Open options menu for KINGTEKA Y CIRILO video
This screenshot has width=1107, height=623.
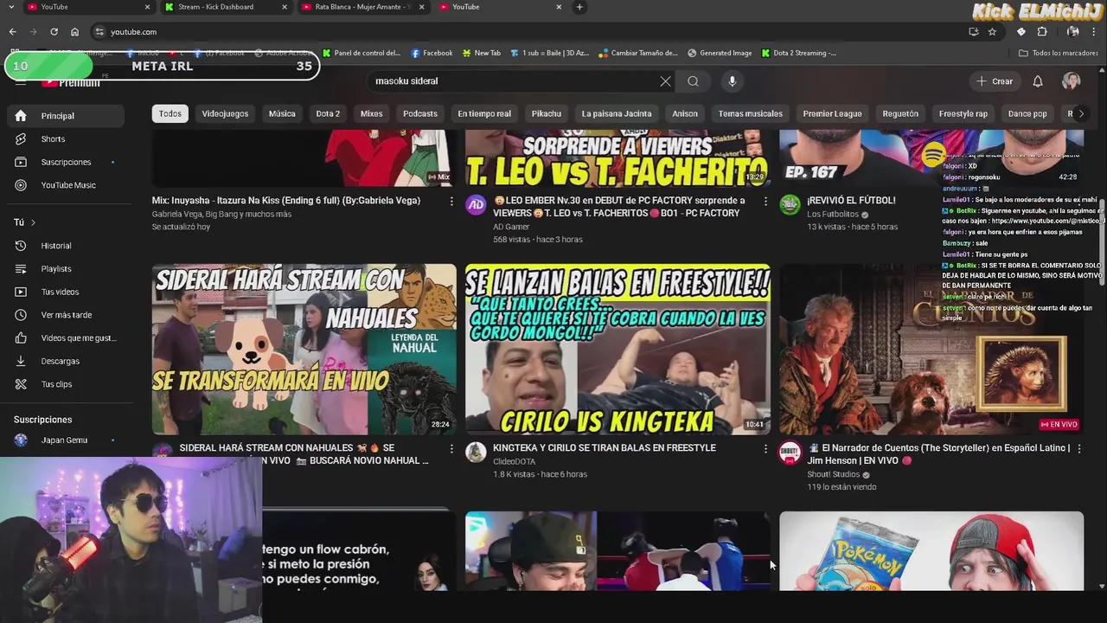point(765,448)
